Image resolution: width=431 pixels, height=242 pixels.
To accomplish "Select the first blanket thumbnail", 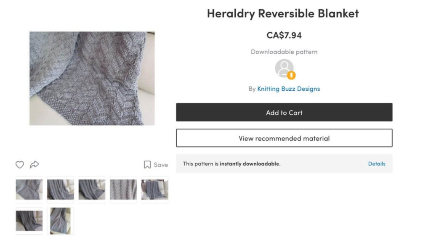I will 29,189.
